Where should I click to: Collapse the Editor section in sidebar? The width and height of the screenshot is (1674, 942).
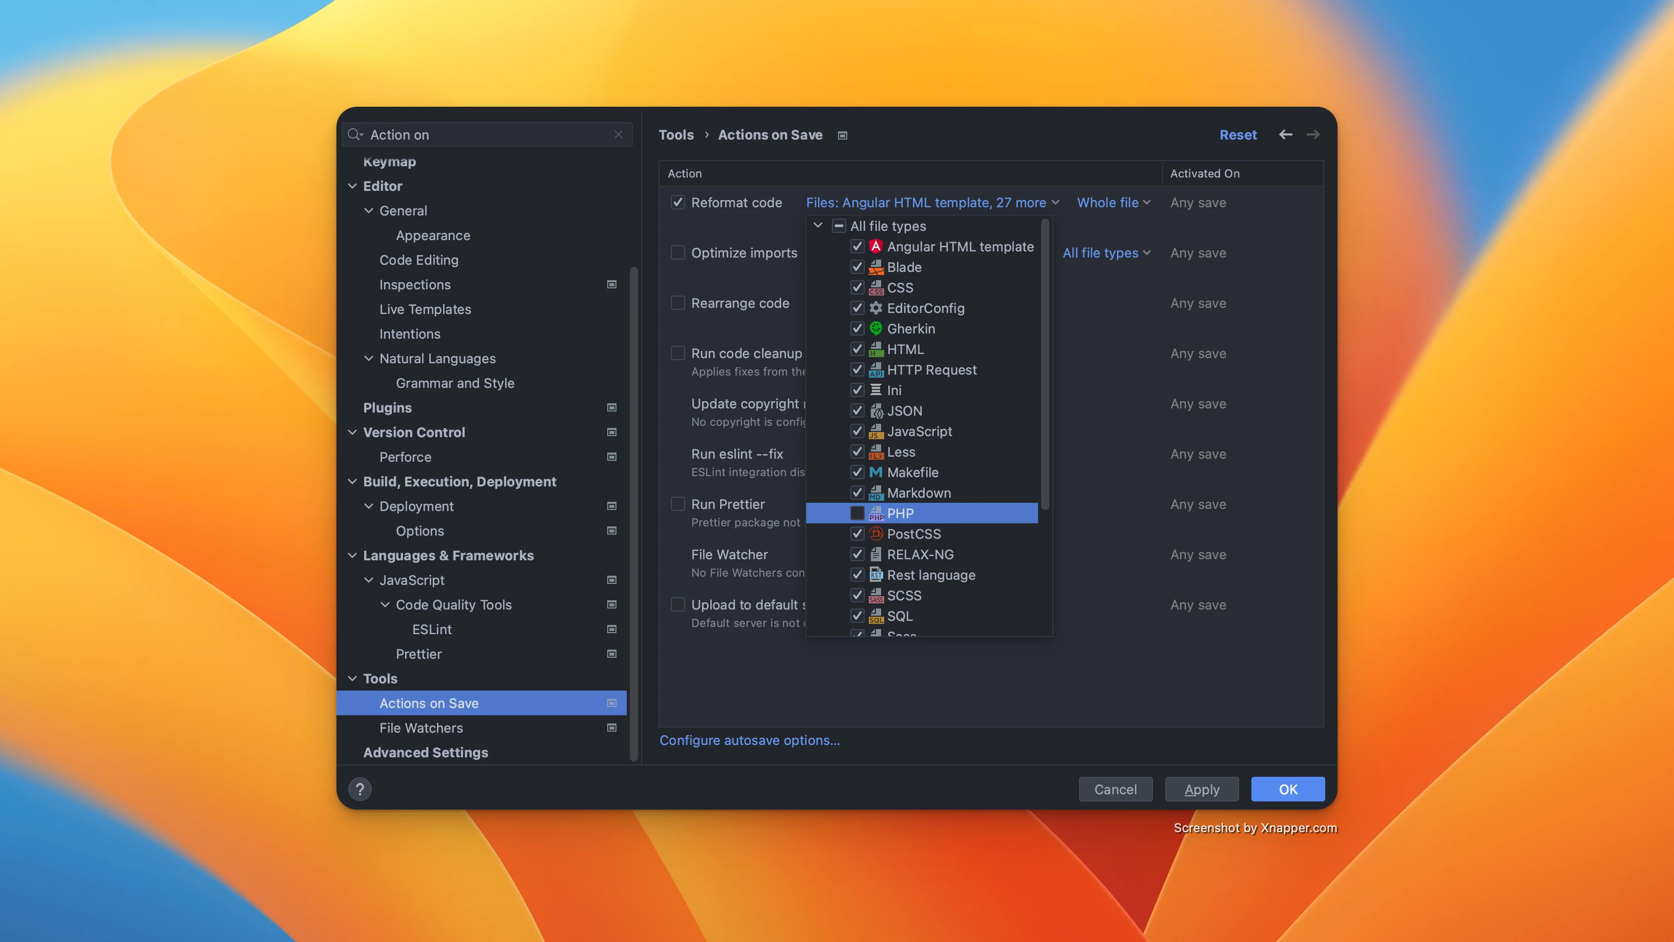coord(352,186)
